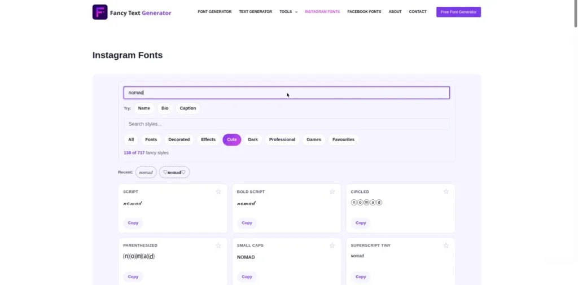Favourite the Superscript Tiny style
This screenshot has height=285, width=578.
click(x=446, y=245)
